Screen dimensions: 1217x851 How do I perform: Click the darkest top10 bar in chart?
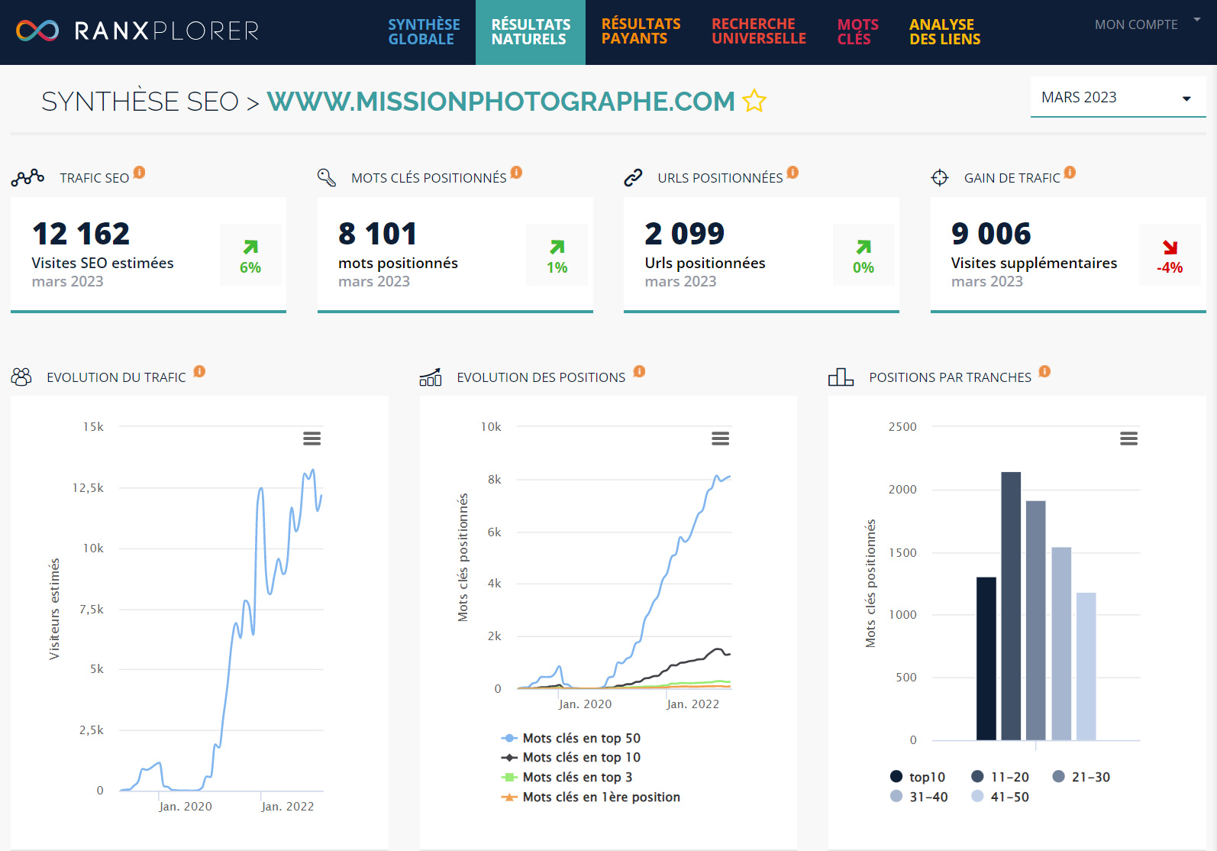point(986,658)
